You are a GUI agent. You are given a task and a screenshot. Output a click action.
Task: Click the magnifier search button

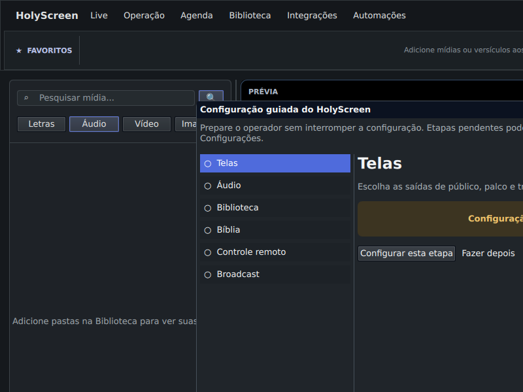click(211, 96)
